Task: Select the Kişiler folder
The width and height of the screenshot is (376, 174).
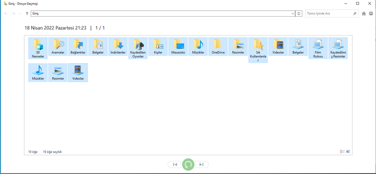Action: [158, 47]
